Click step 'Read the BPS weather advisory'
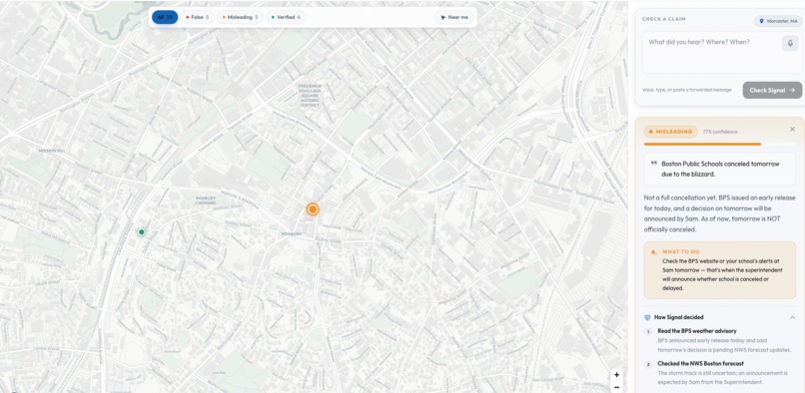Screen dimensions: 805x393 tap(697, 331)
